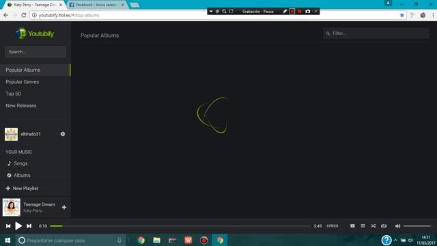The image size is (437, 246).
Task: Open Teenage Dream album cover thumbnail
Action: click(x=12, y=207)
